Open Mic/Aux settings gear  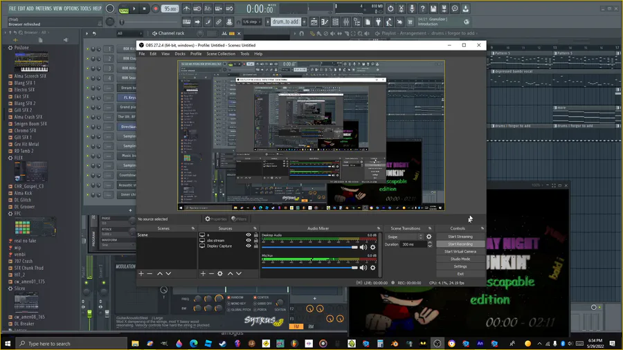372,268
